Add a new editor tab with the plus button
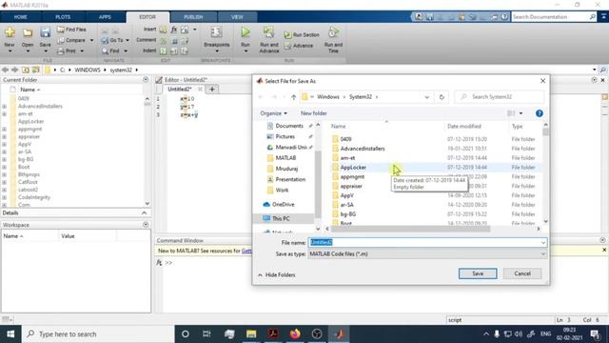 coord(212,89)
